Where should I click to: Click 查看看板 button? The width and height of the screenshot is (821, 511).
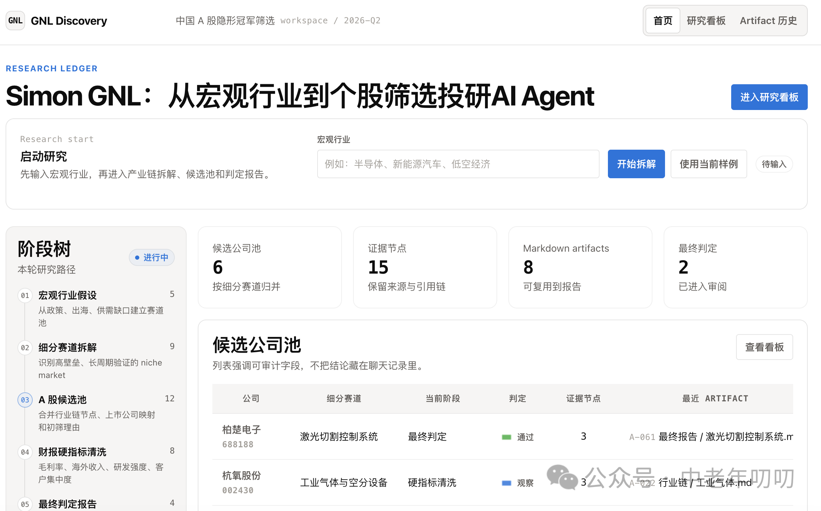coord(764,347)
